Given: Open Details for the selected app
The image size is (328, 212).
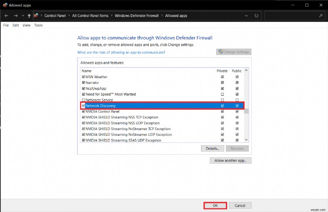Looking at the screenshot, I should pos(212,149).
